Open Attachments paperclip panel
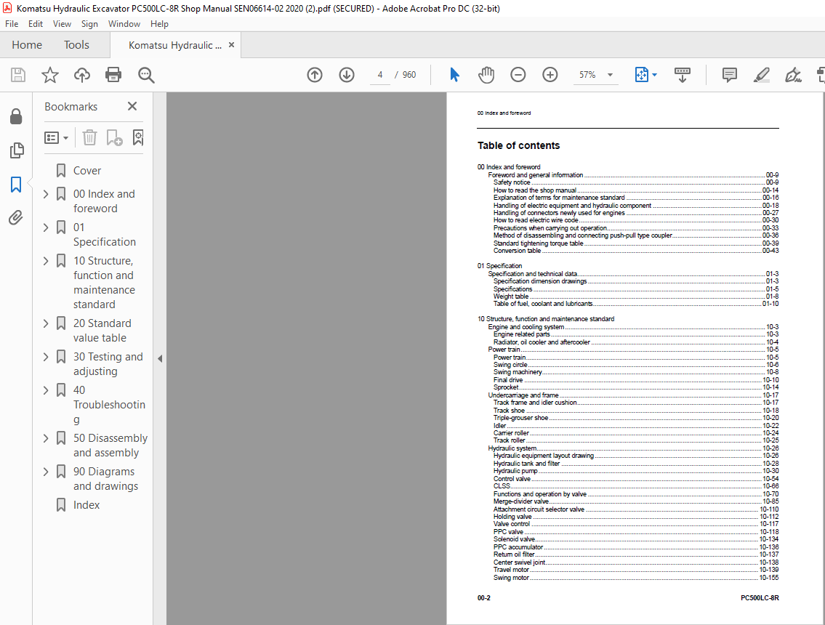Image resolution: width=825 pixels, height=625 pixels. point(16,217)
